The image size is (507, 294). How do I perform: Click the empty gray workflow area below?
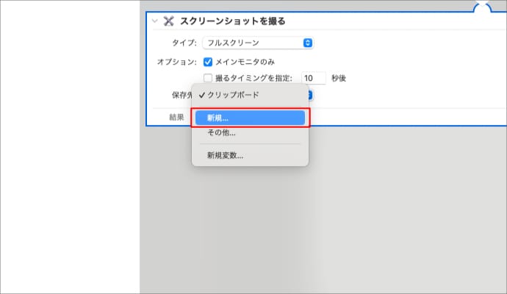[x=367, y=220]
